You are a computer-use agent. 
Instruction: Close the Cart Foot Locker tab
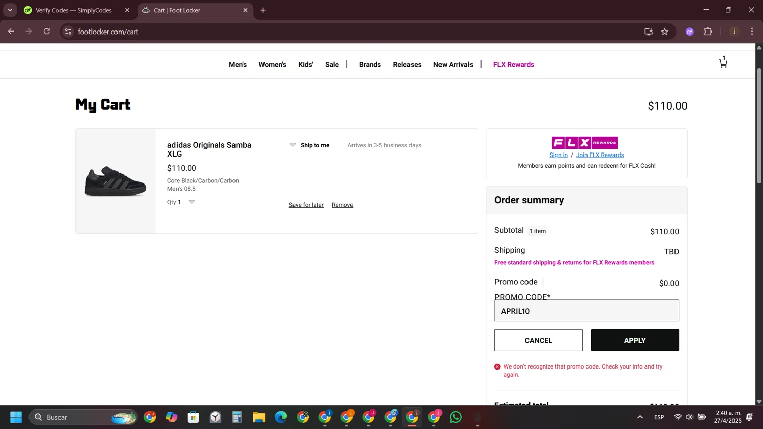[245, 10]
